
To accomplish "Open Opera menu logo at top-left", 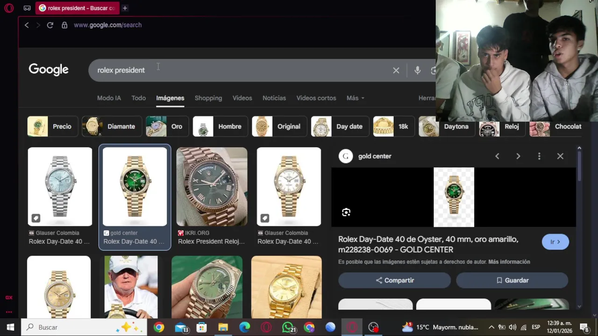I will click(x=9, y=8).
